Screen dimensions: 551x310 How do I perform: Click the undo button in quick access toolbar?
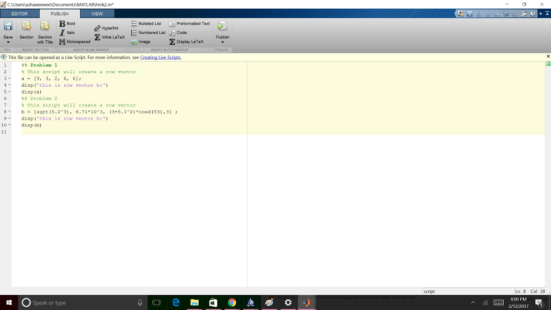pyautogui.click(x=507, y=13)
